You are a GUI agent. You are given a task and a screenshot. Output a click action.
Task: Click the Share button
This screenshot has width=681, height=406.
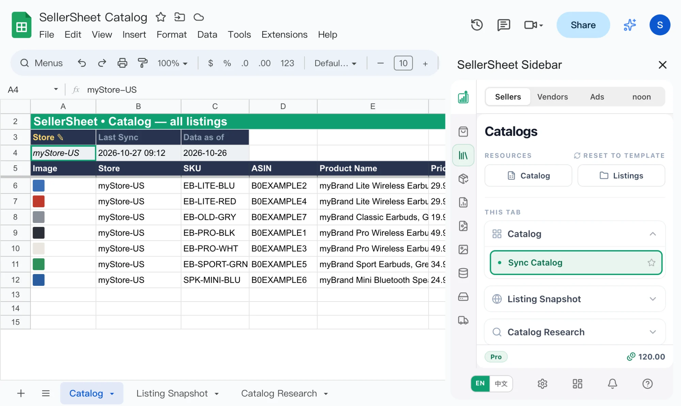coord(583,25)
